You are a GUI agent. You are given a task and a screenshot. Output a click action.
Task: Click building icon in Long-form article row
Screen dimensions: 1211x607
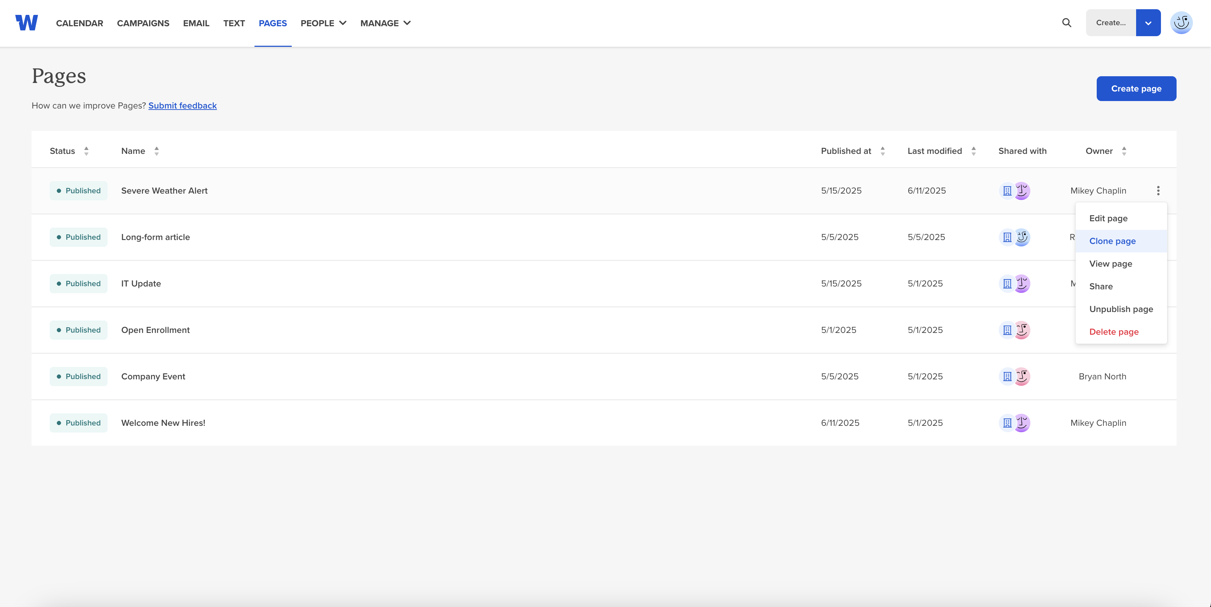[x=1007, y=237]
